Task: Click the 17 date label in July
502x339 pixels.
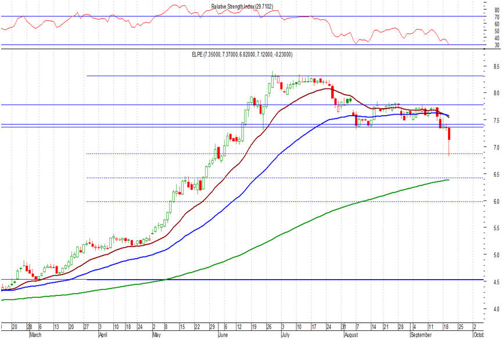Action: tap(314, 327)
